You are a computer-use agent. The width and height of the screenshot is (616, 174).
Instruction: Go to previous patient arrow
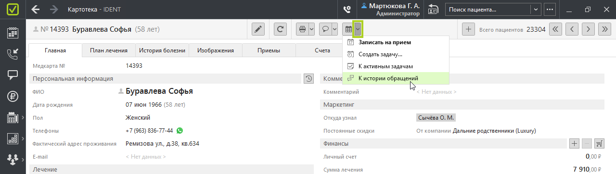pyautogui.click(x=572, y=29)
